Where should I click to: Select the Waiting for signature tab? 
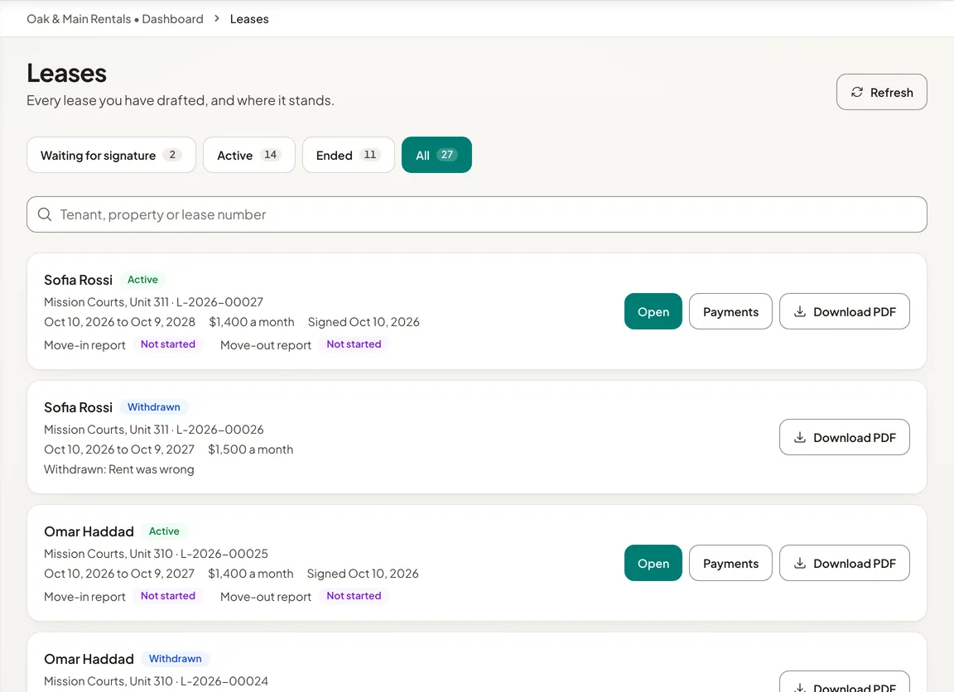click(x=111, y=155)
